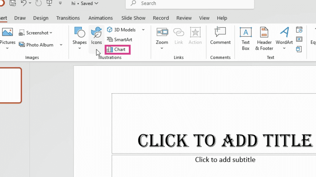Image resolution: width=316 pixels, height=177 pixels.
Task: Insert a Text Box
Action: [x=246, y=39]
